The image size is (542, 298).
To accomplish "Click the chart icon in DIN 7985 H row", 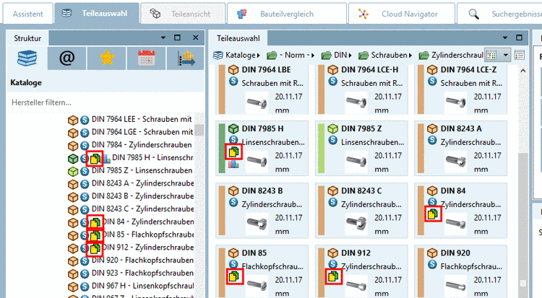I will pos(106,159).
